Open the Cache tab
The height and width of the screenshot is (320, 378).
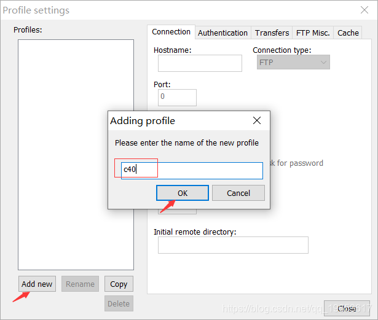coord(348,33)
